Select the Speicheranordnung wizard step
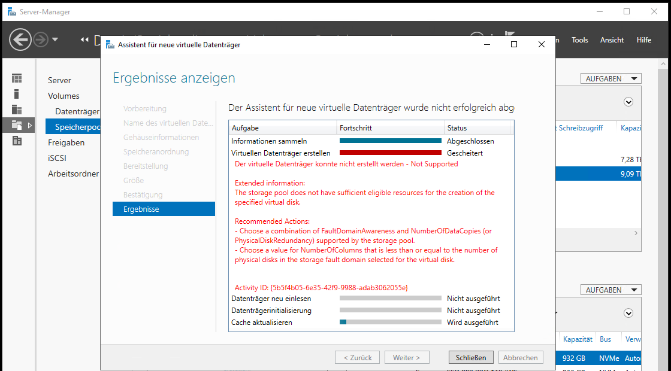Screen dimensions: 671x371 156,152
